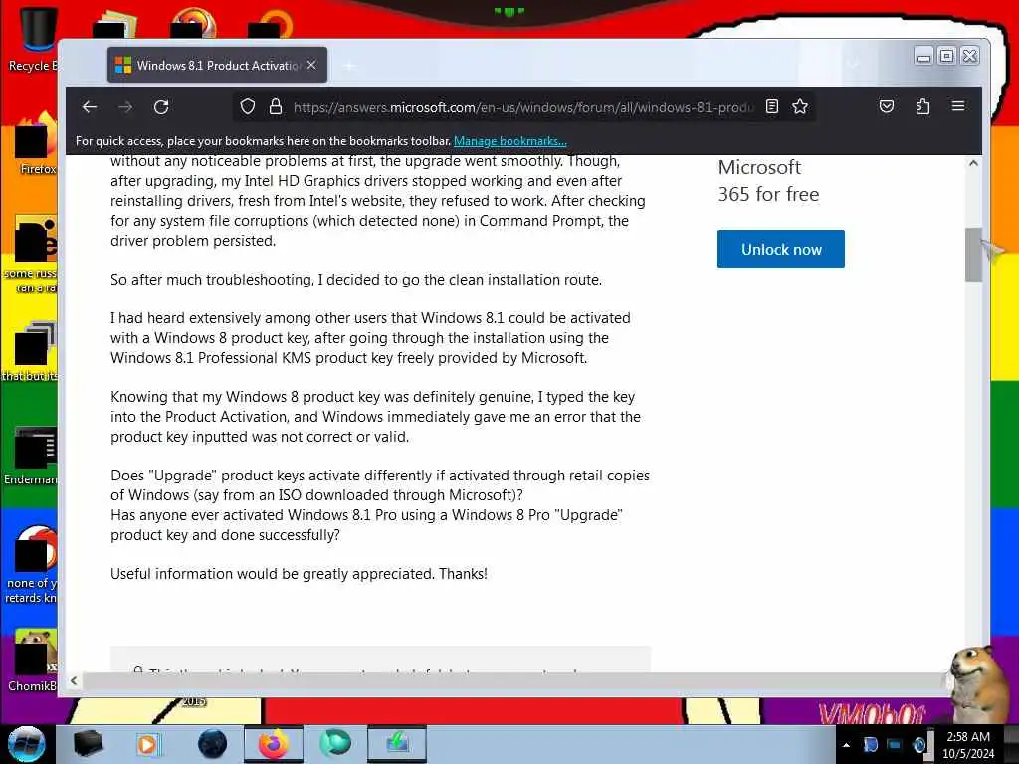Screen dimensions: 1019x764
Task: Click the forward navigation arrow
Action: (x=125, y=107)
